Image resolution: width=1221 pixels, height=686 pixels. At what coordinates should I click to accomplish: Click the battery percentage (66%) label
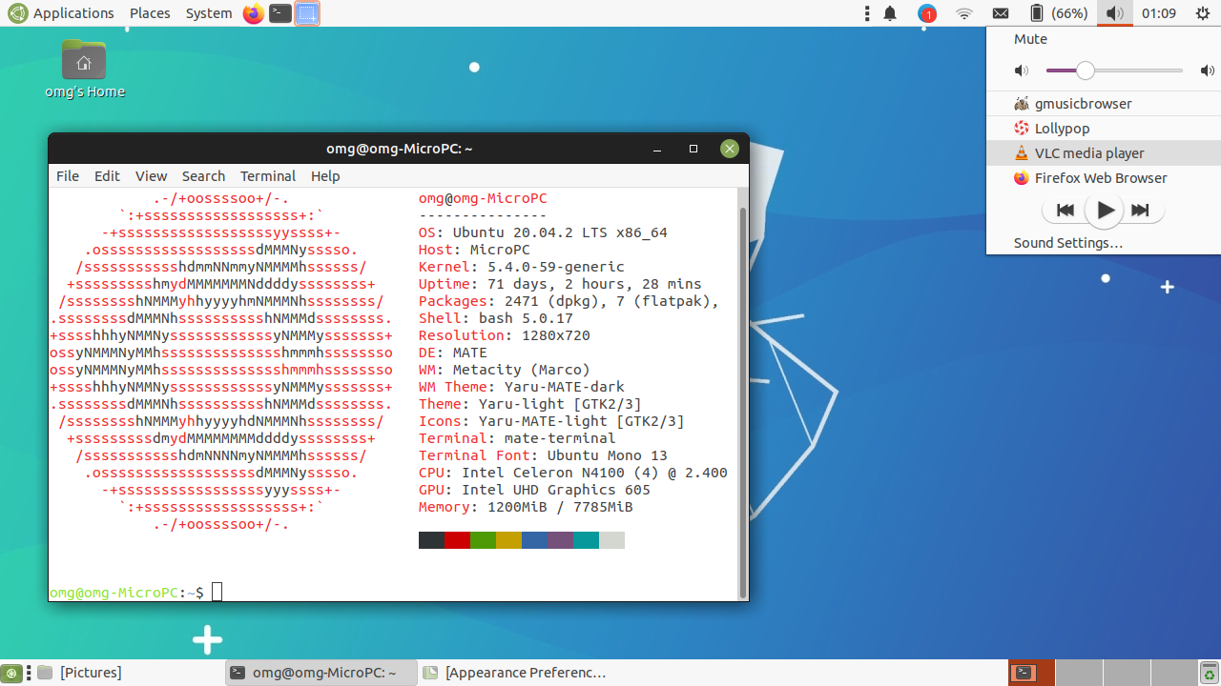(1069, 13)
